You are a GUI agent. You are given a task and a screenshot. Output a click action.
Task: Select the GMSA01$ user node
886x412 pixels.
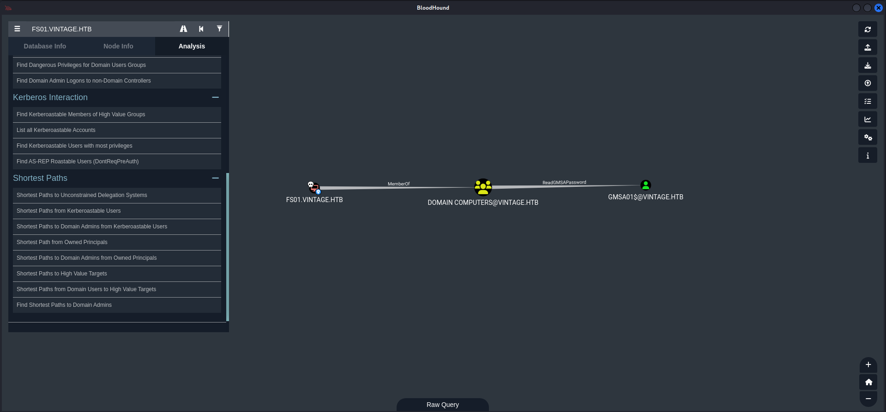pyautogui.click(x=645, y=185)
